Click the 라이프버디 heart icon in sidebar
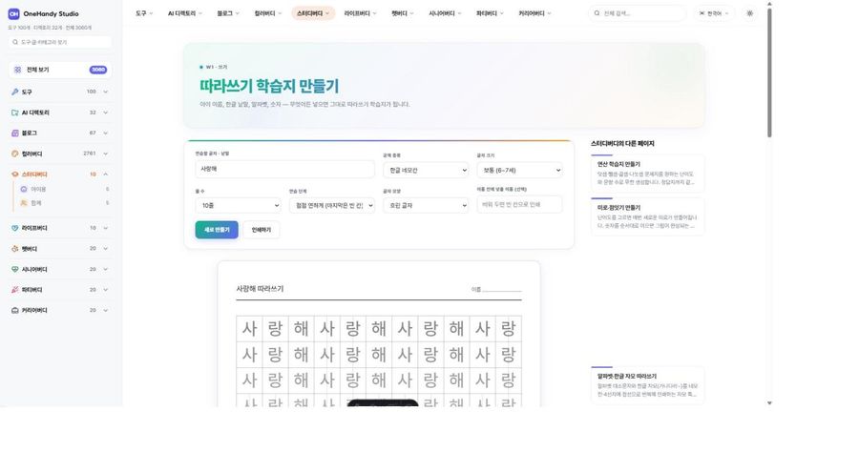 click(x=14, y=228)
